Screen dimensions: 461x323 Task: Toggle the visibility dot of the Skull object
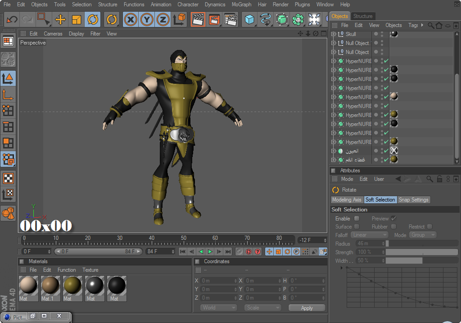tap(376, 33)
